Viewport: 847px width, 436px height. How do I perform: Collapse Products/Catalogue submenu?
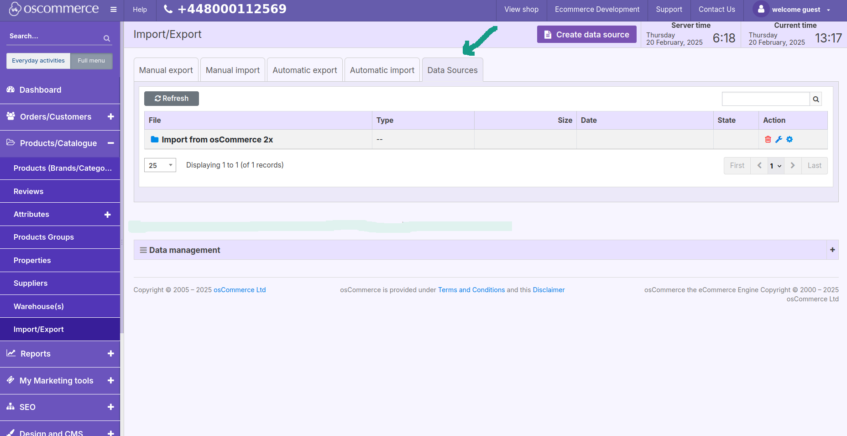click(x=111, y=143)
